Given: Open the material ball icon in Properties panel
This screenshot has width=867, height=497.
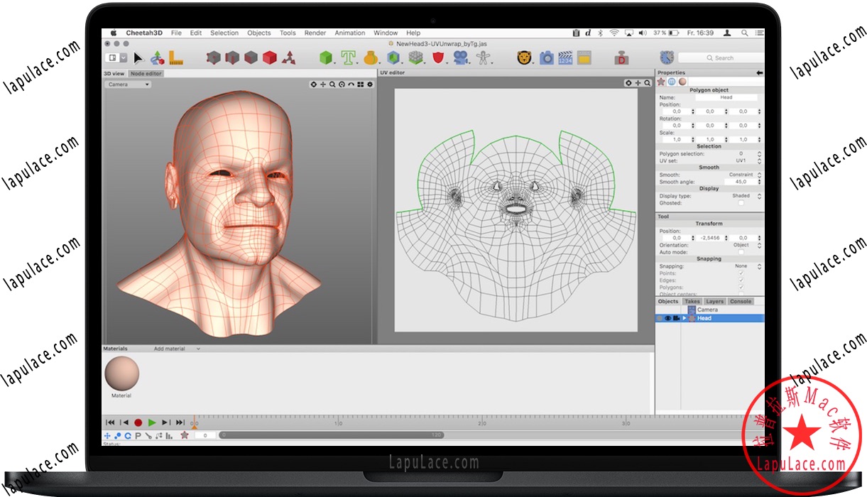Looking at the screenshot, I should (x=682, y=82).
